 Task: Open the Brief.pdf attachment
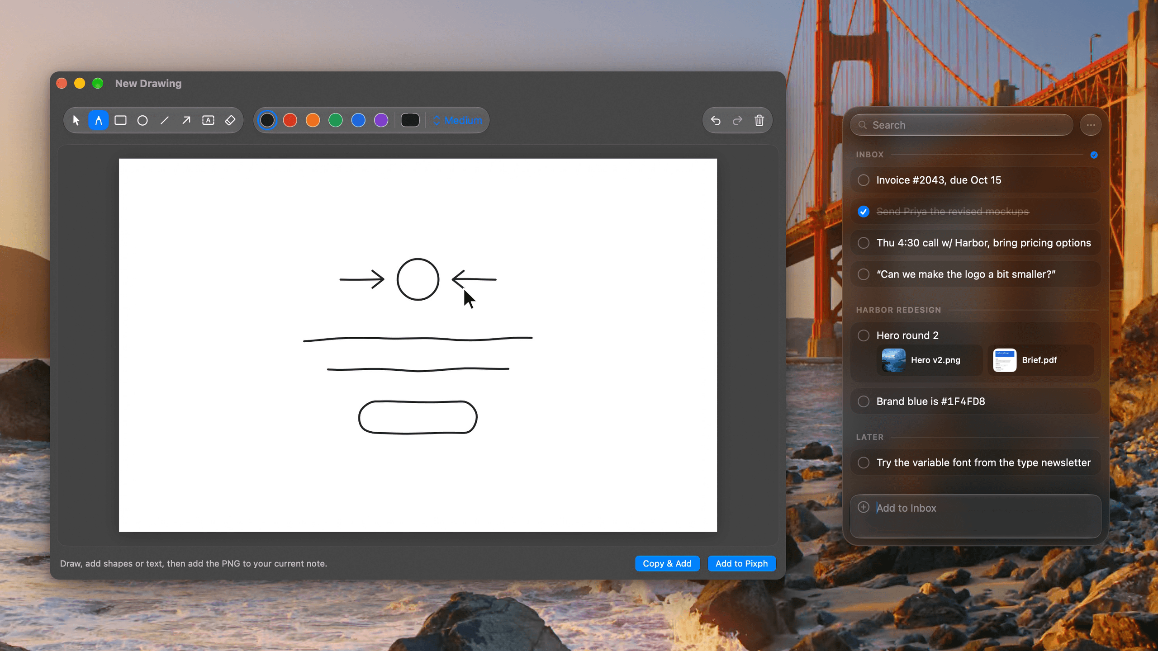(x=1040, y=360)
